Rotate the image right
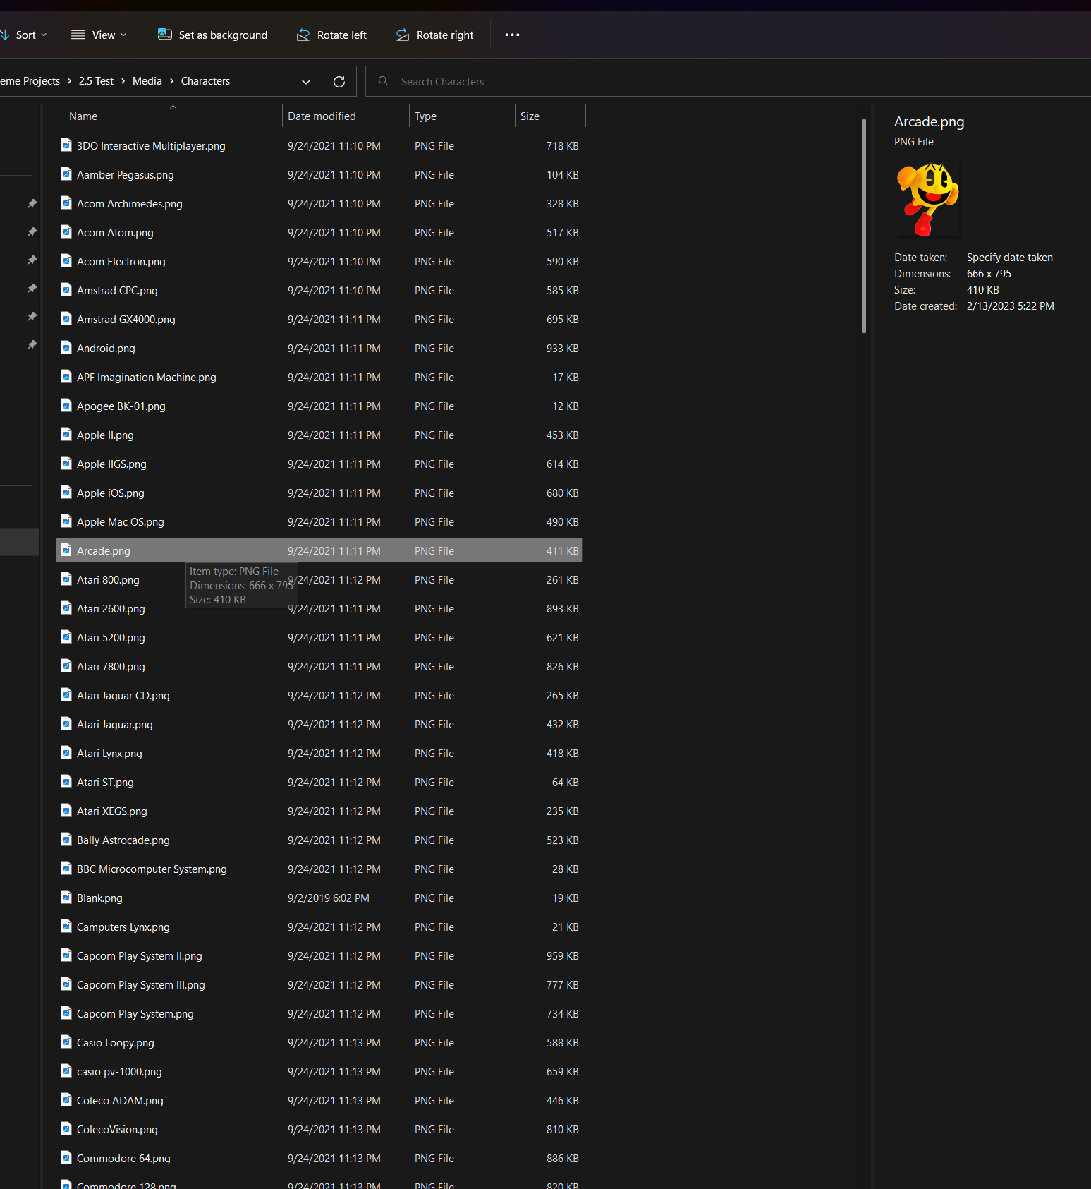The image size is (1091, 1189). coord(435,35)
